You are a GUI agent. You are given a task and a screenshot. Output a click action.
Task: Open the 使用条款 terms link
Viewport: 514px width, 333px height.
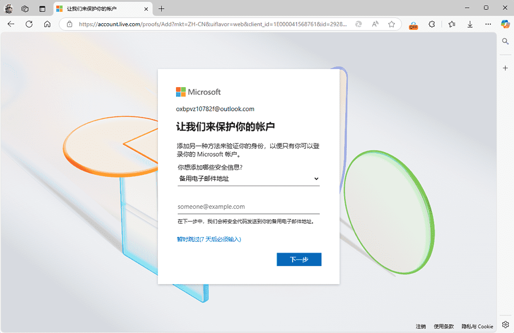(x=444, y=326)
